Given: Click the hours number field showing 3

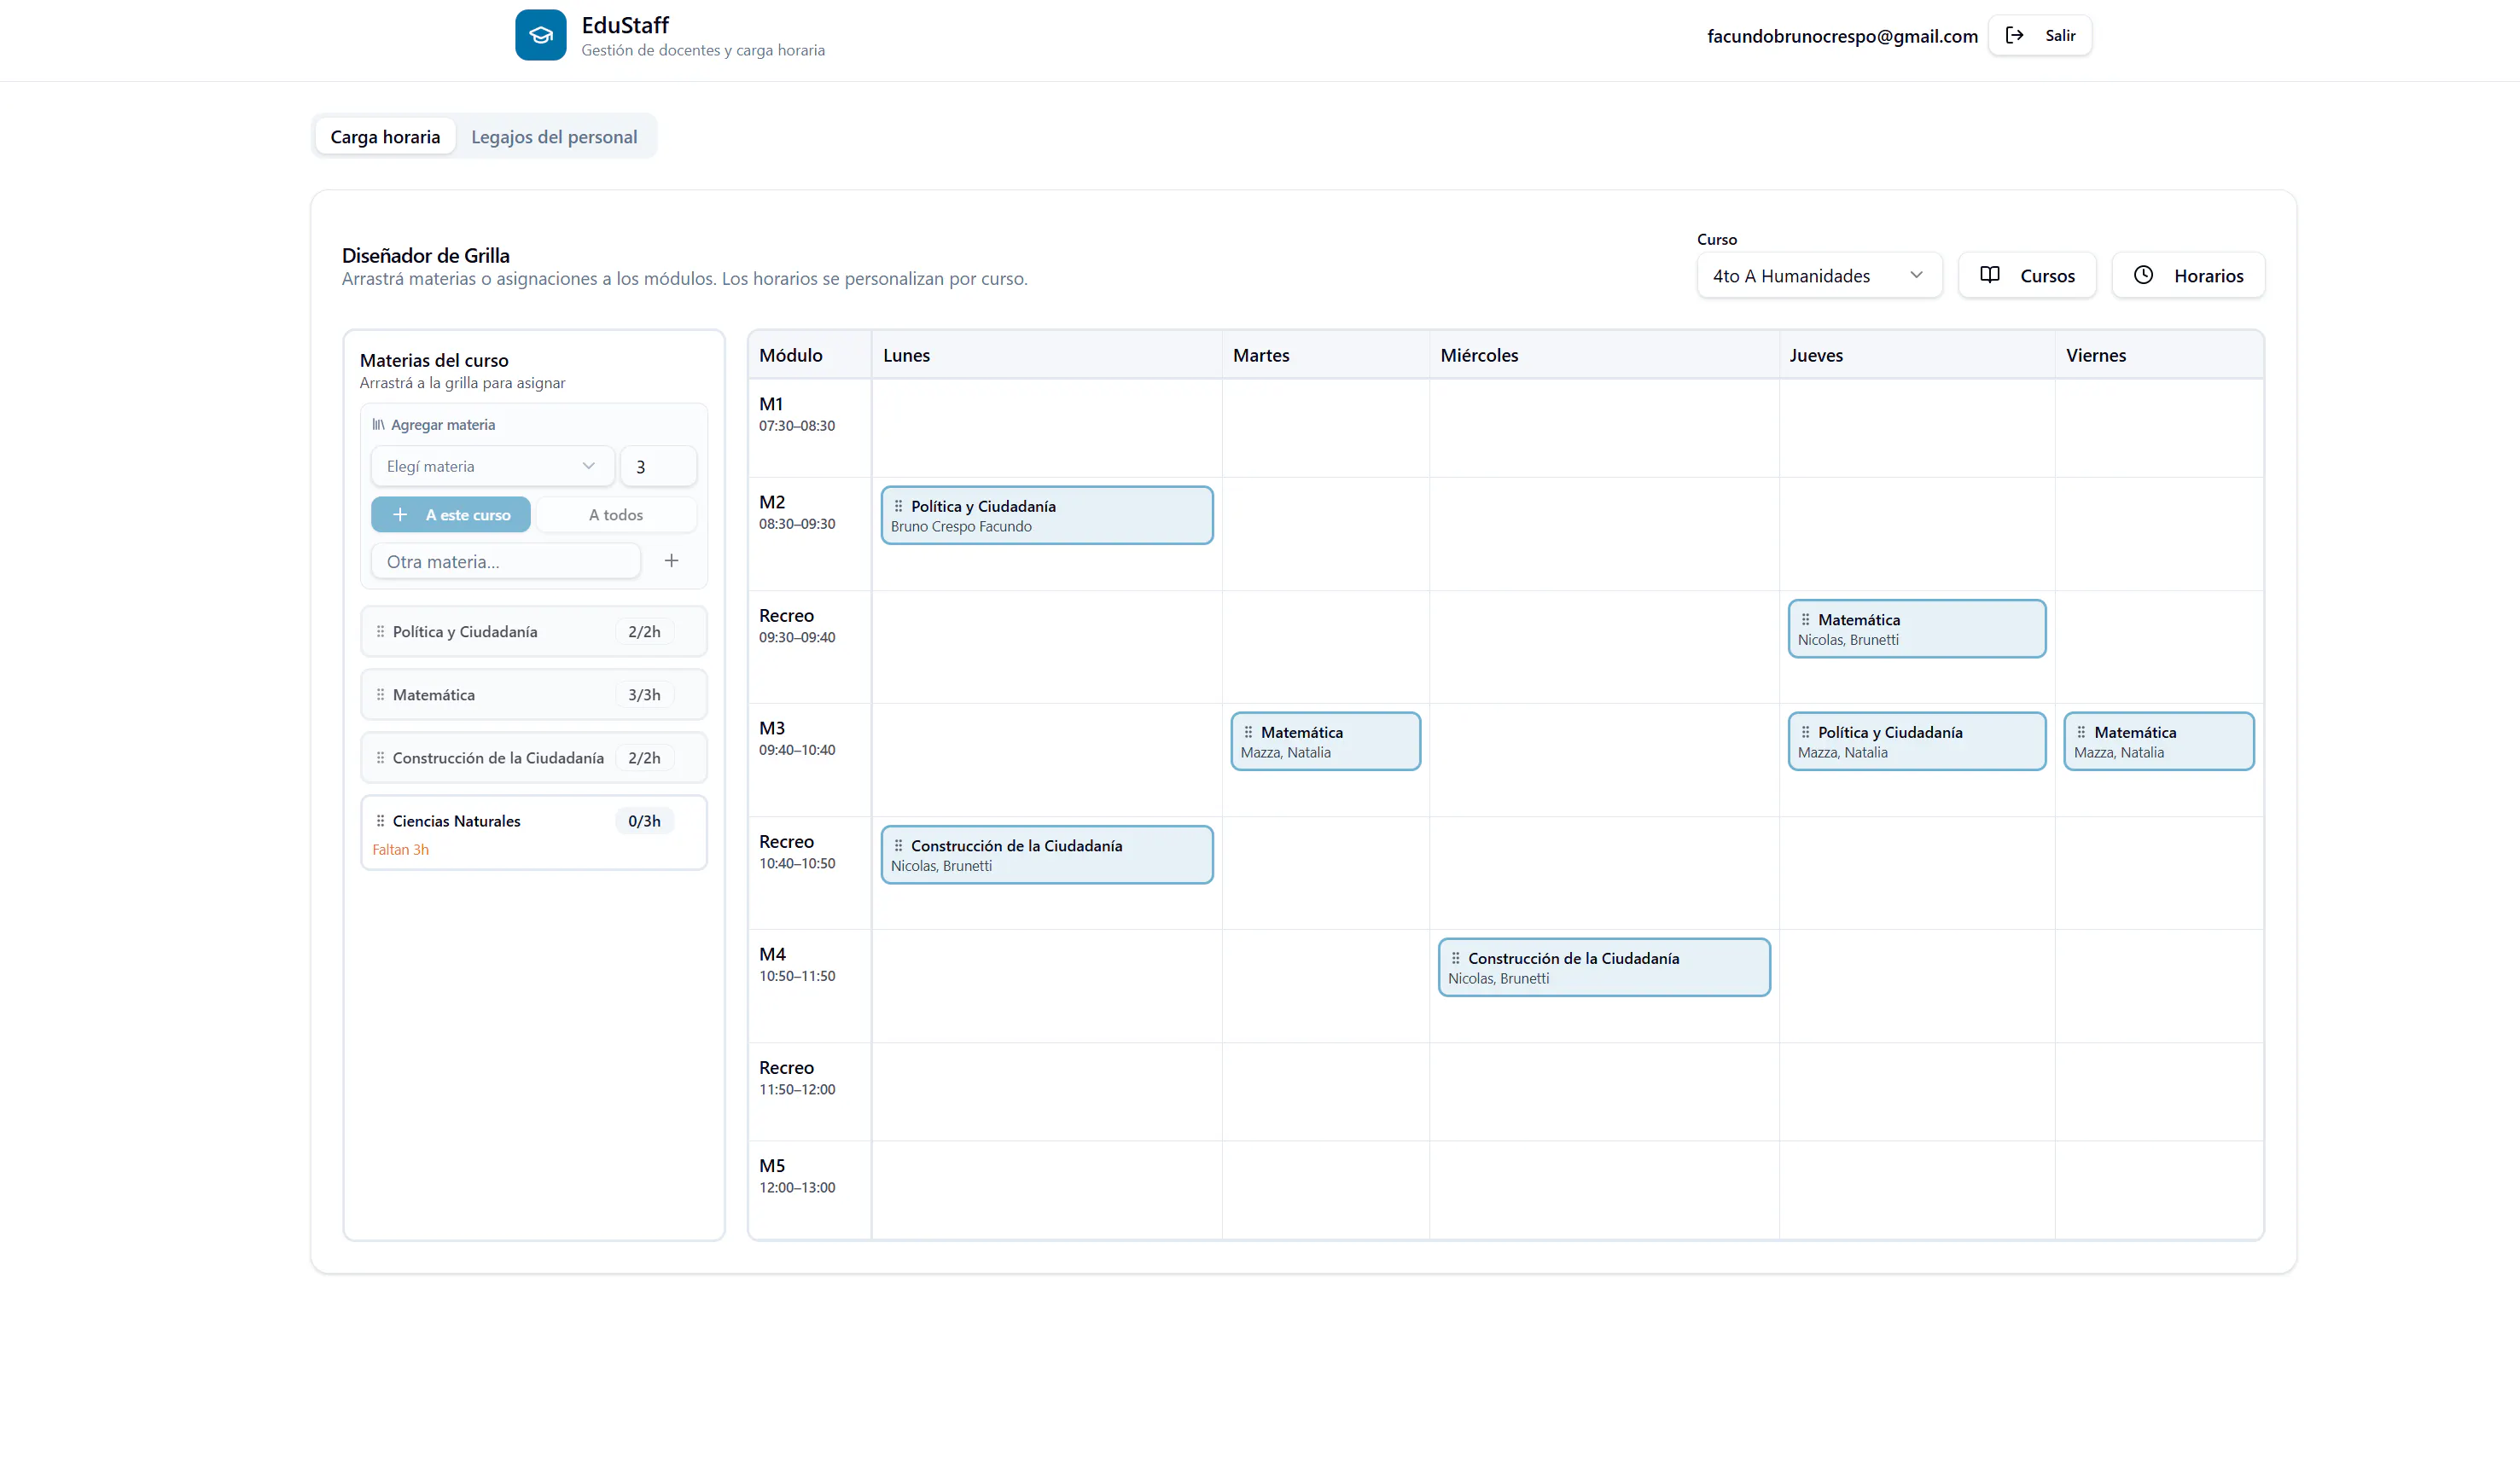Looking at the screenshot, I should coord(657,466).
